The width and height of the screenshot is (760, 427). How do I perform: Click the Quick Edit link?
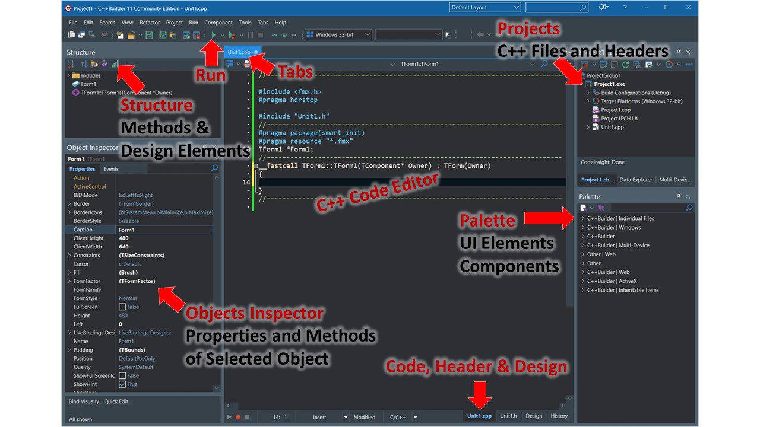click(x=118, y=401)
